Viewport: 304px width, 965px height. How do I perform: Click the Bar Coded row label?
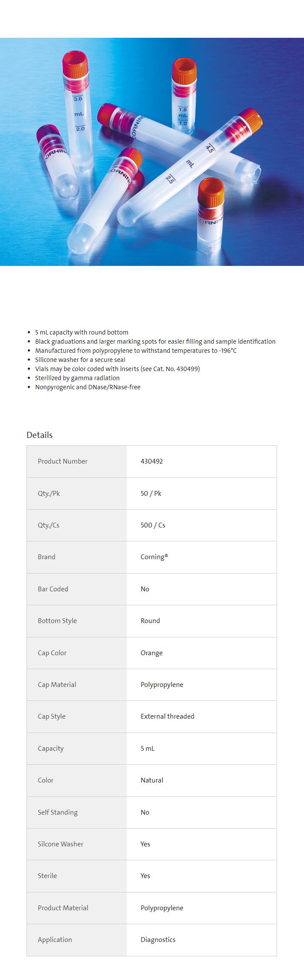click(x=53, y=589)
